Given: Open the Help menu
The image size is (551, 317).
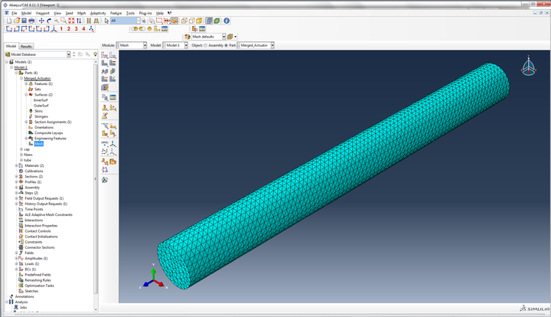Looking at the screenshot, I should coord(160,13).
